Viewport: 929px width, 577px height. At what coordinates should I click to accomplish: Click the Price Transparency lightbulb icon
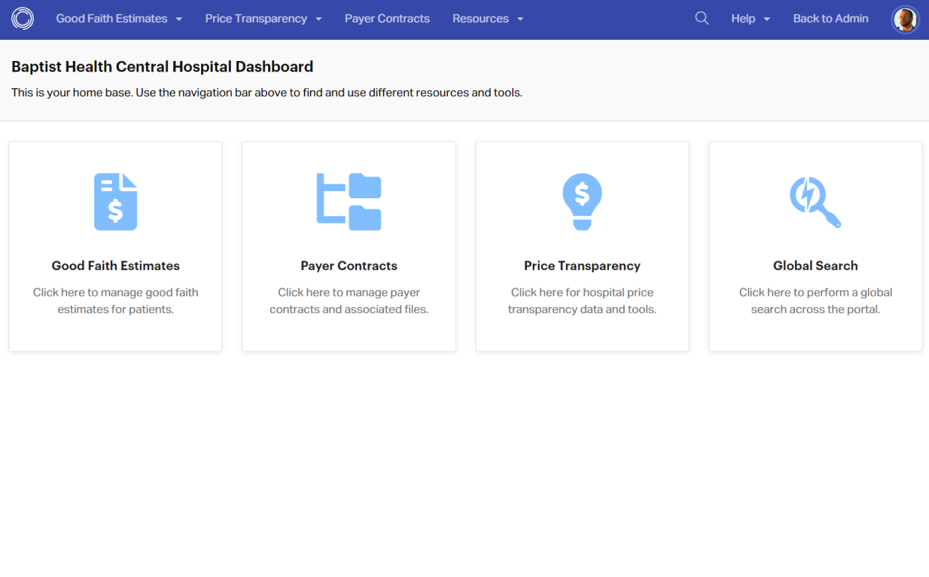pos(582,202)
